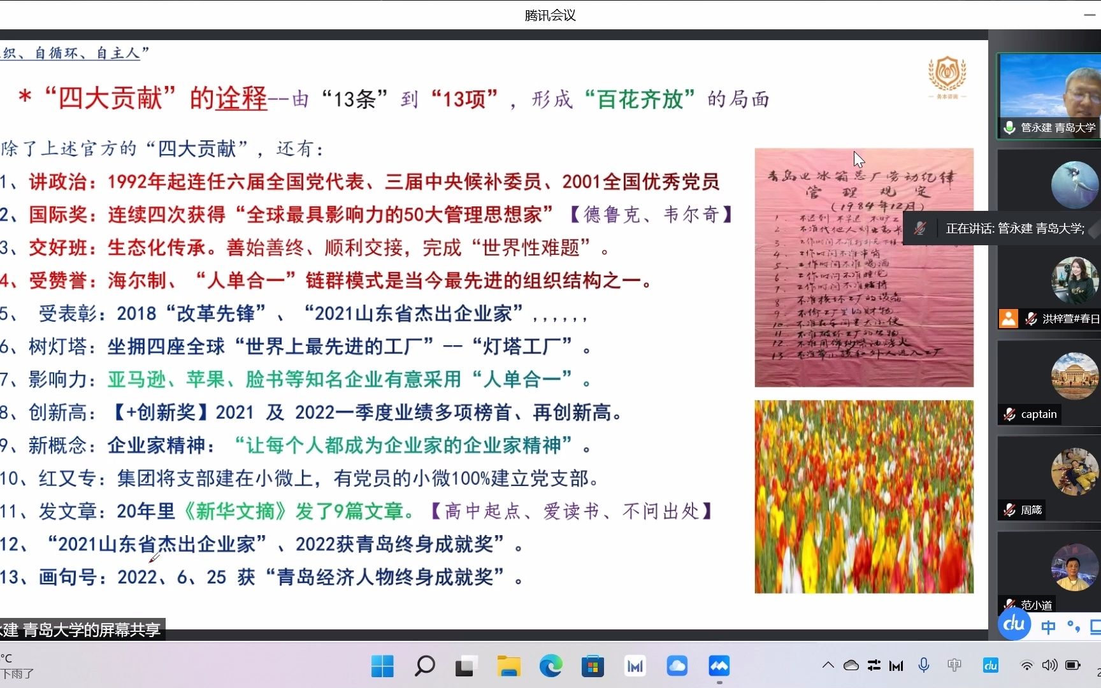
Task: Click the screen-sharing label '青岛大学的屏幕共享'
Action: click(x=91, y=629)
